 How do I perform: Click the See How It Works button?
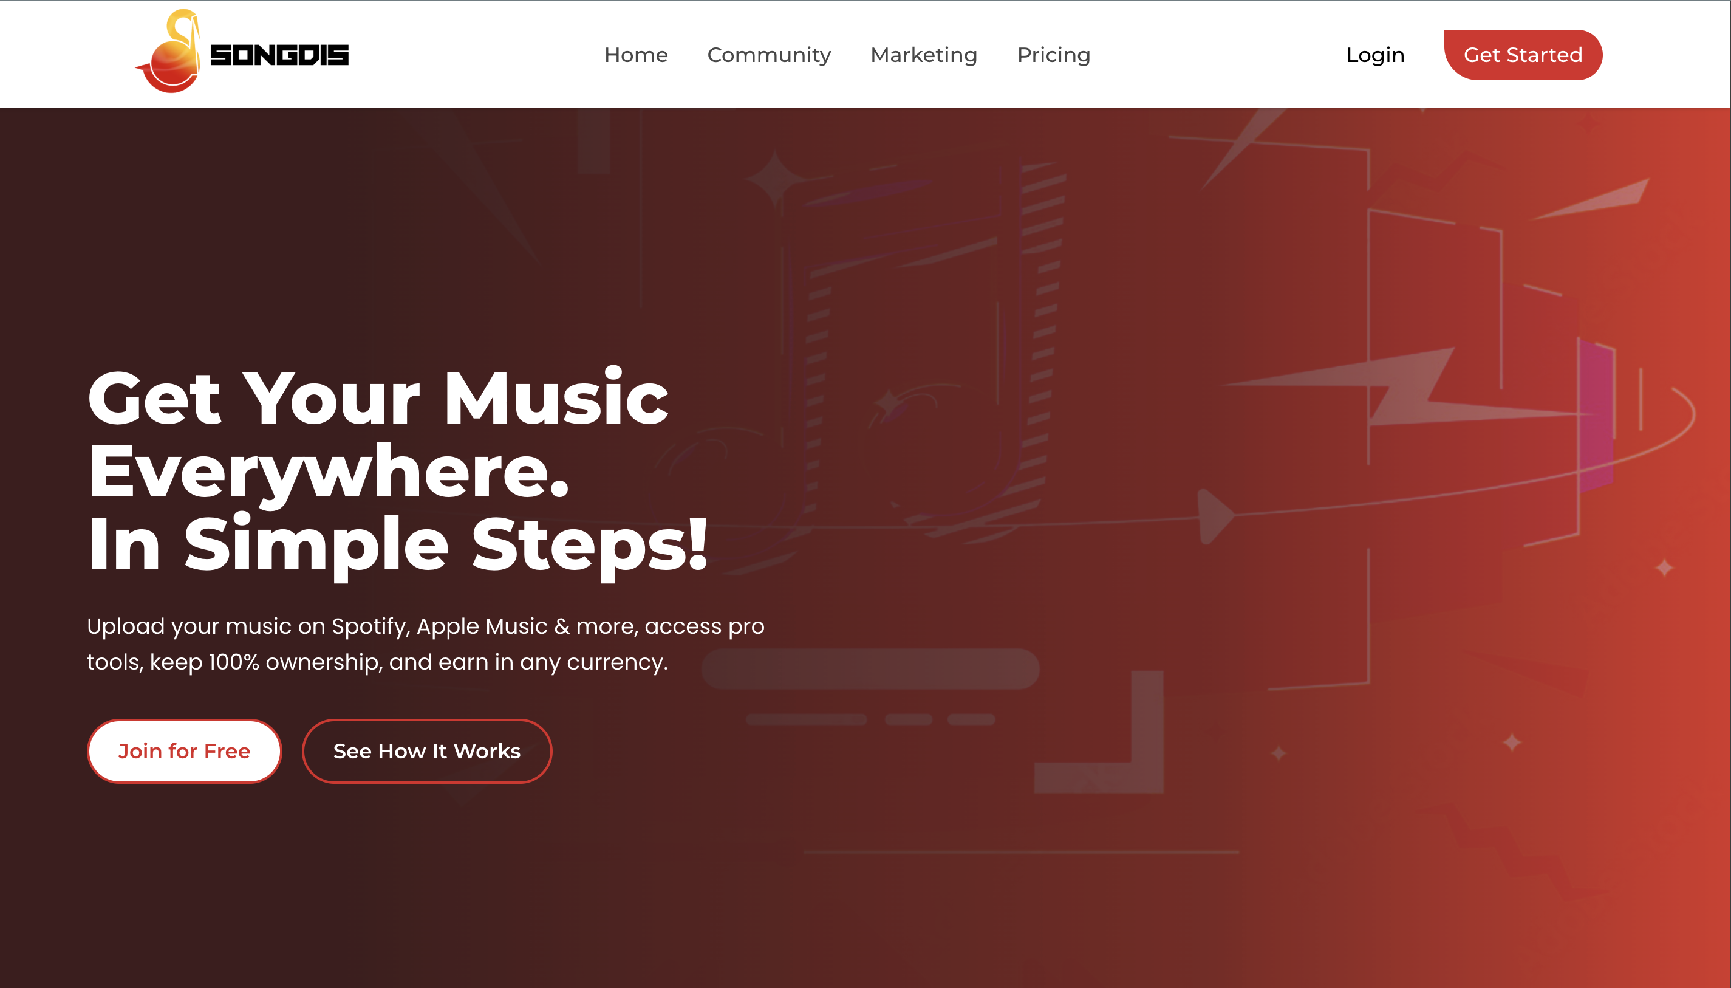(x=426, y=751)
